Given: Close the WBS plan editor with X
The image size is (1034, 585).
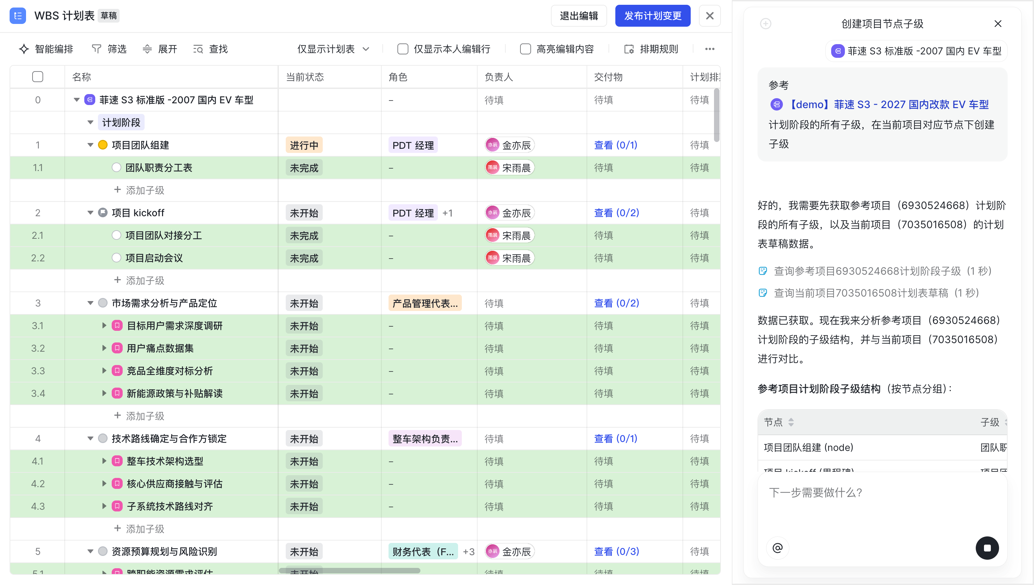Looking at the screenshot, I should pos(710,16).
